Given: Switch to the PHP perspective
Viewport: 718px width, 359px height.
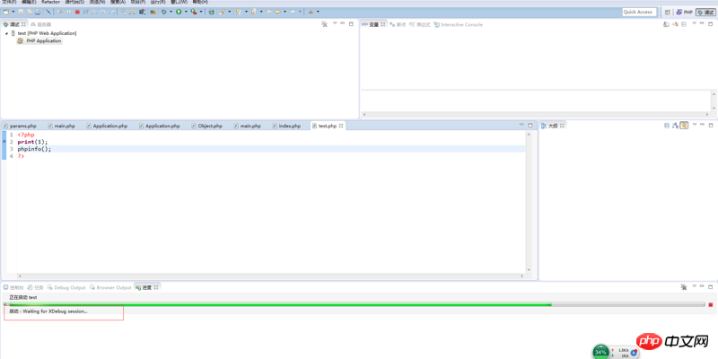Looking at the screenshot, I should pos(685,12).
